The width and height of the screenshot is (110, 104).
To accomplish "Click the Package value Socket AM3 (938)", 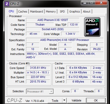I will pos(53,29).
